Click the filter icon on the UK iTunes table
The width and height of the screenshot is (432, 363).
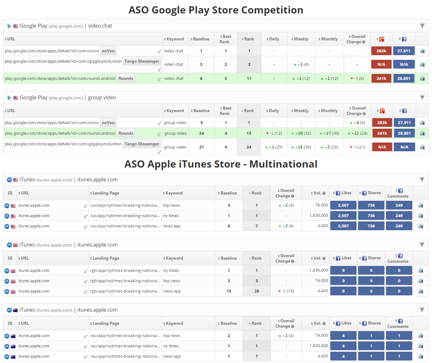click(x=422, y=244)
